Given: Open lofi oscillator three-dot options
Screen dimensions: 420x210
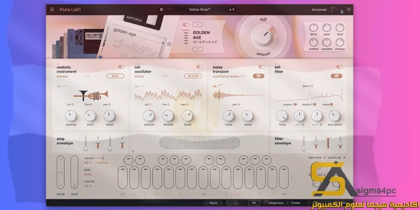Looking at the screenshot, I should [x=136, y=64].
